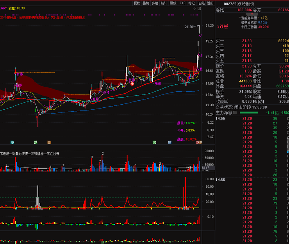Click +自选 to add to watchlist

(x=201, y=3)
